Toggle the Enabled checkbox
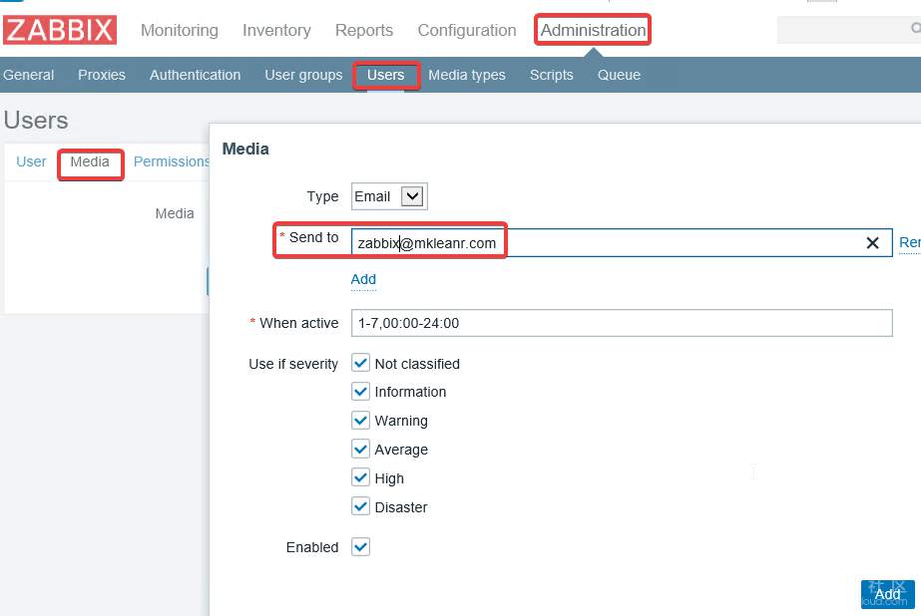This screenshot has height=616, width=921. [x=360, y=547]
